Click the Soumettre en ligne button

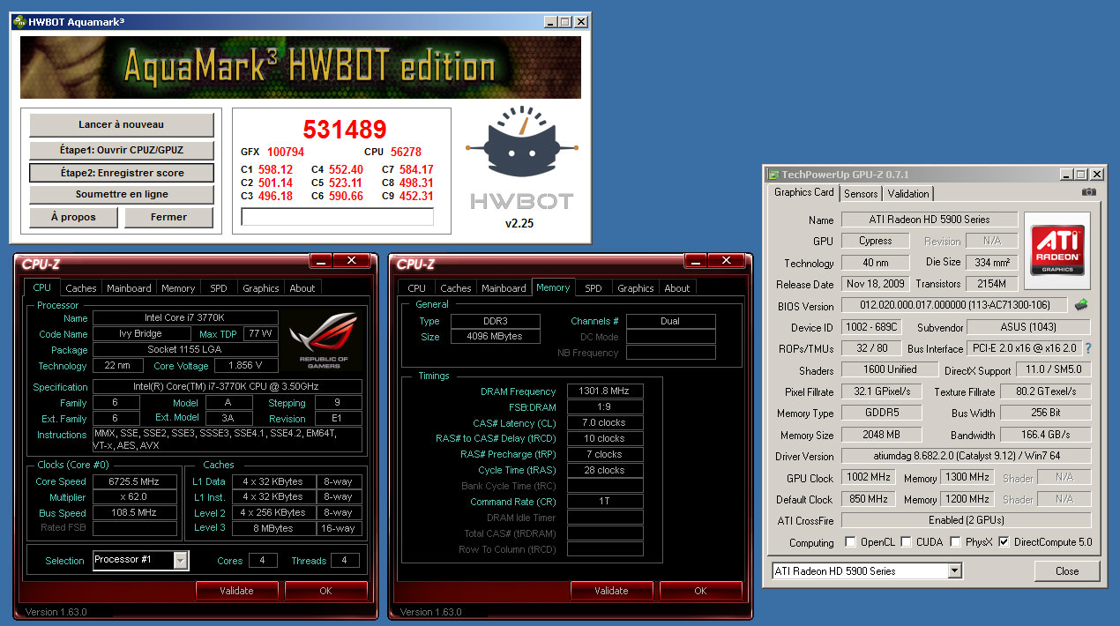pos(121,194)
